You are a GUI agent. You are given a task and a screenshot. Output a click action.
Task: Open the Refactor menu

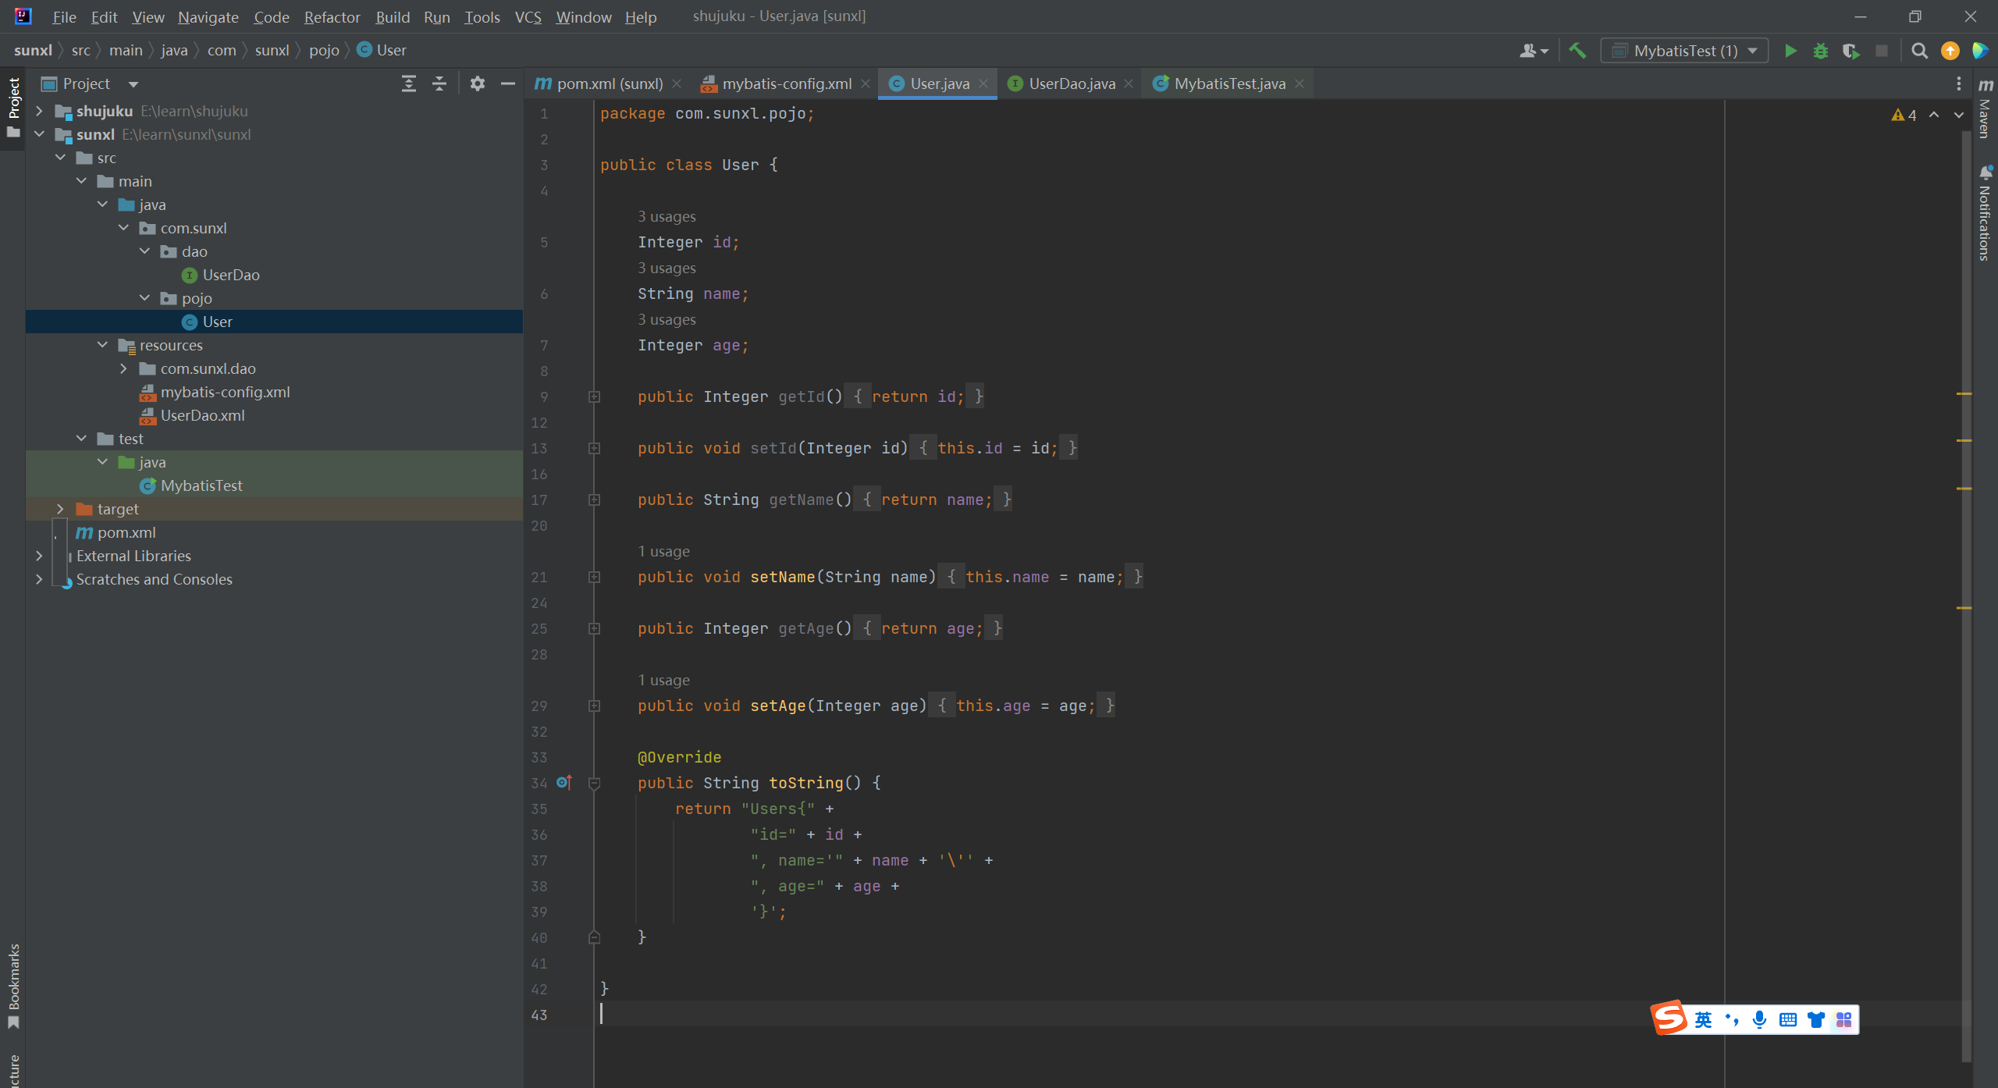[x=332, y=16]
